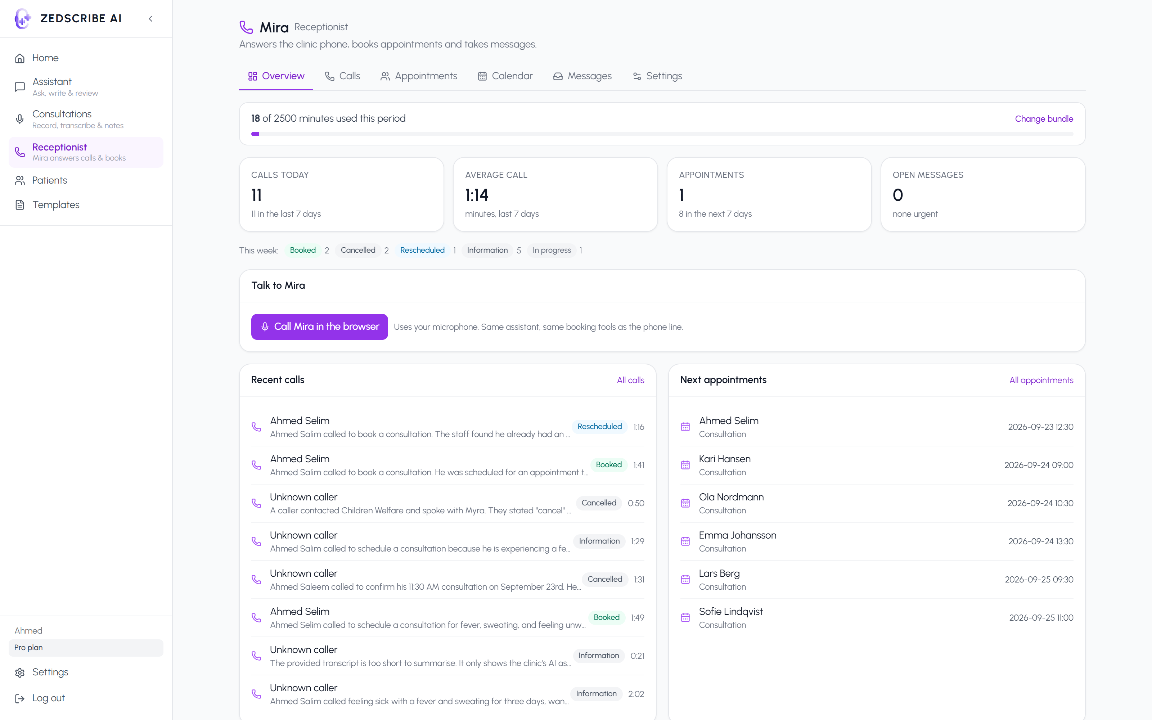Click the Templates document icon
Image resolution: width=1152 pixels, height=720 pixels.
[19, 205]
